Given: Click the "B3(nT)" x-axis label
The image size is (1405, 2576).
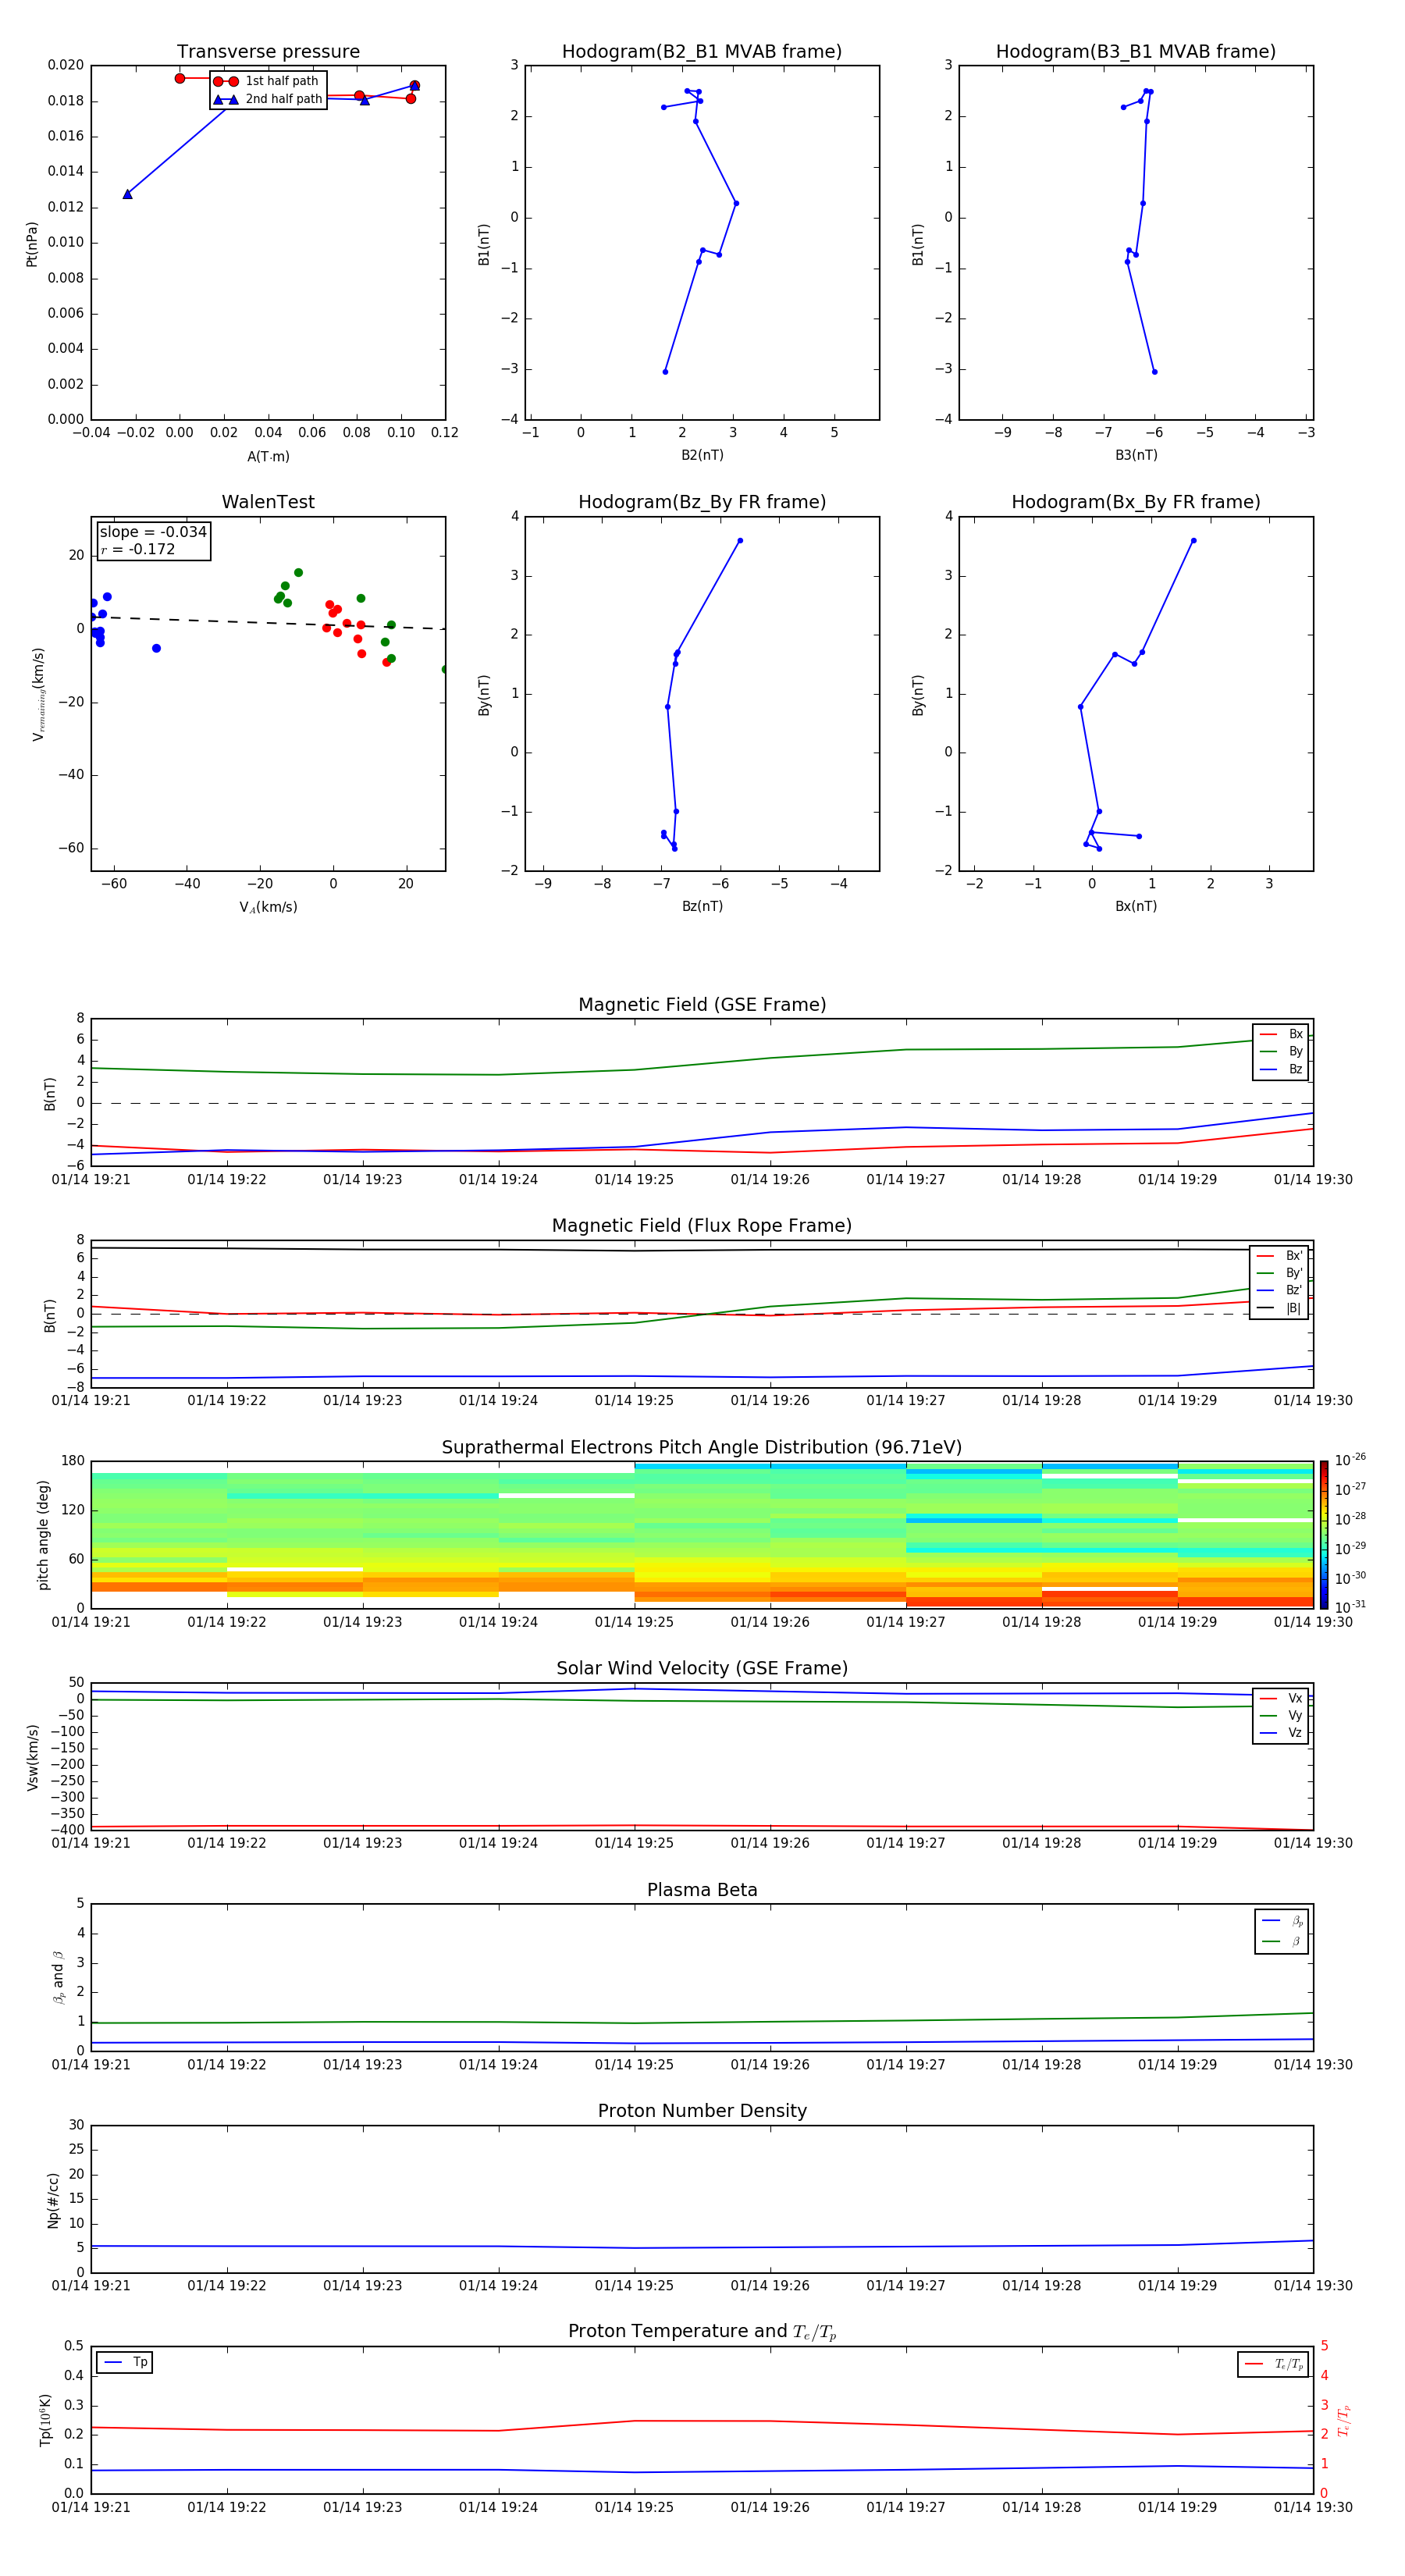Looking at the screenshot, I should coord(1136,455).
